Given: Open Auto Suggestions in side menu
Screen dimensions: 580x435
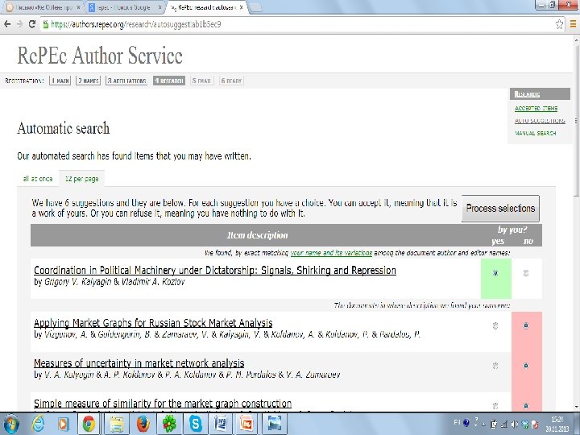Looking at the screenshot, I should (x=540, y=121).
